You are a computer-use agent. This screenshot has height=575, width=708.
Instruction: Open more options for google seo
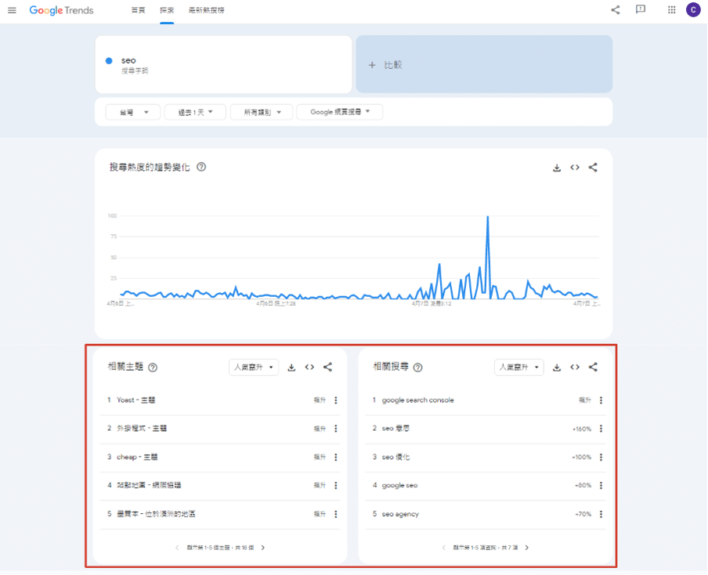coord(601,486)
